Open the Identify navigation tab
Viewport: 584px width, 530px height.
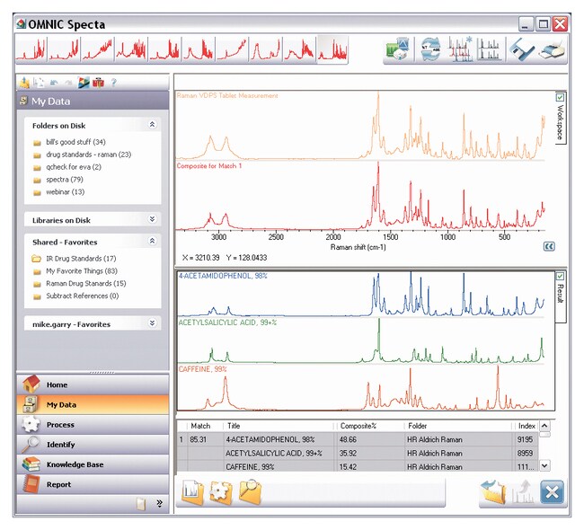(61, 444)
